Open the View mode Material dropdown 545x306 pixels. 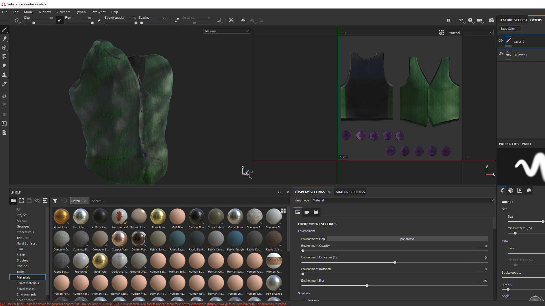(403, 200)
